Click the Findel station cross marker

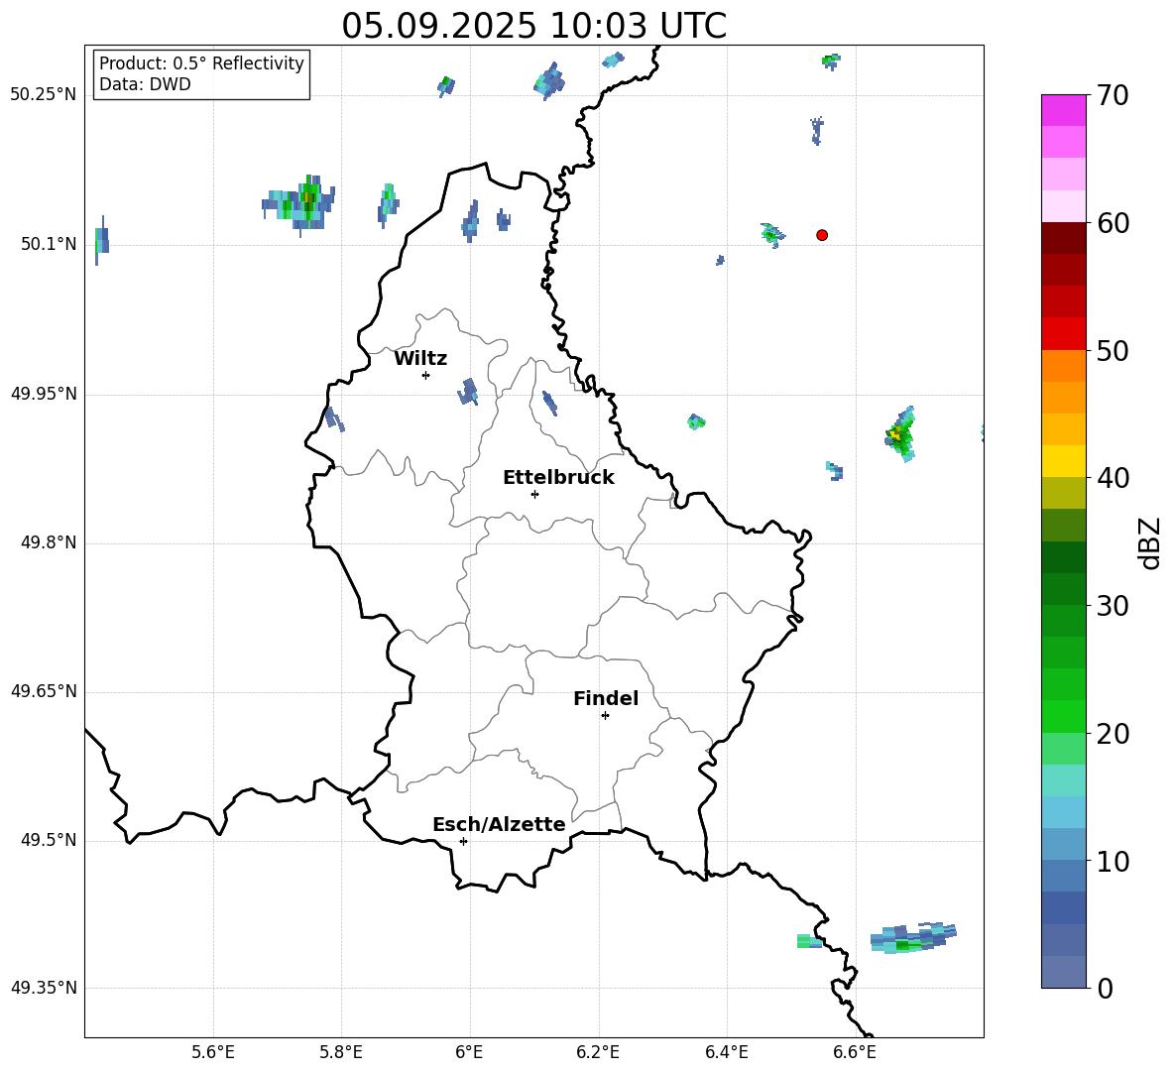[605, 715]
